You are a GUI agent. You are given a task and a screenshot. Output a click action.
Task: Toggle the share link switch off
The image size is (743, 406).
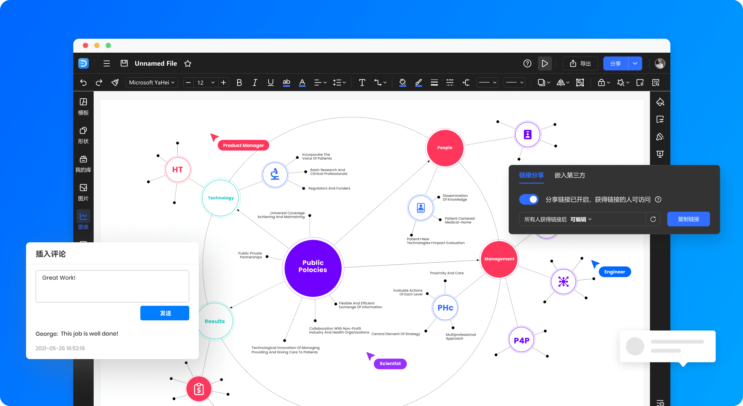529,199
